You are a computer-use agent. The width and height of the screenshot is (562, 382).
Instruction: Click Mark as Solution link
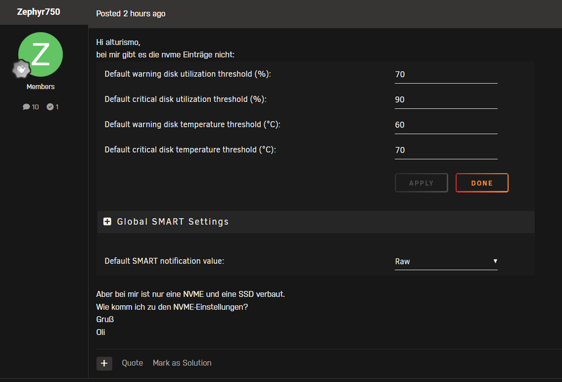(x=182, y=363)
